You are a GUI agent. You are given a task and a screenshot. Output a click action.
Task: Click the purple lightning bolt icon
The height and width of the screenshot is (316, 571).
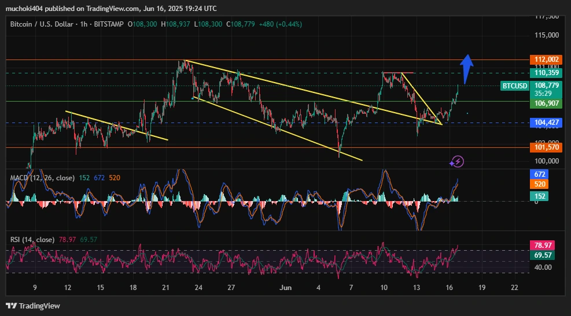[457, 161]
